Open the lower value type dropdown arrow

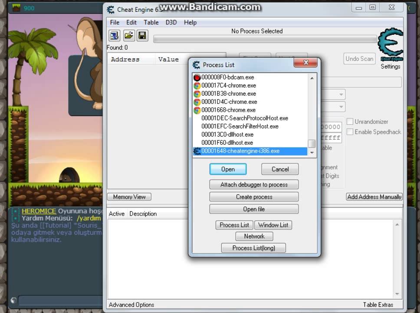tap(341, 107)
